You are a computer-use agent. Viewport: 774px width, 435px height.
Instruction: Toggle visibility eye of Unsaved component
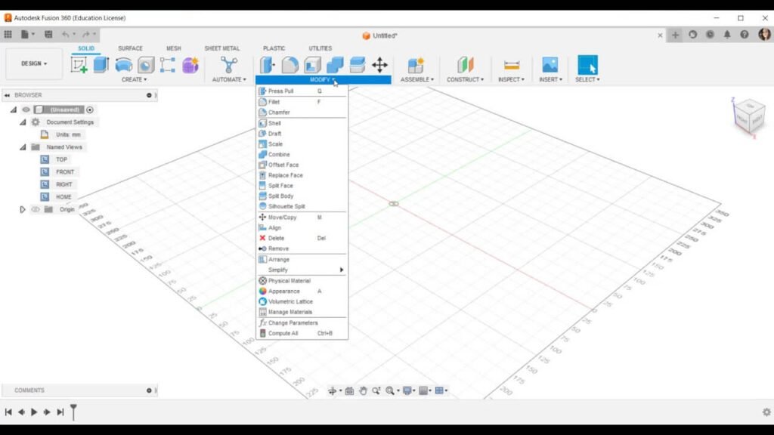(x=26, y=110)
